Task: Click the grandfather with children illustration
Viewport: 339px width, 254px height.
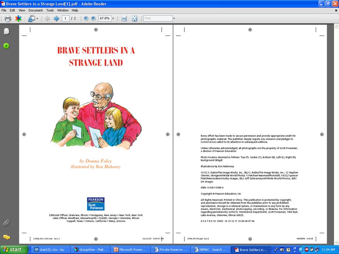Action: pos(96,116)
